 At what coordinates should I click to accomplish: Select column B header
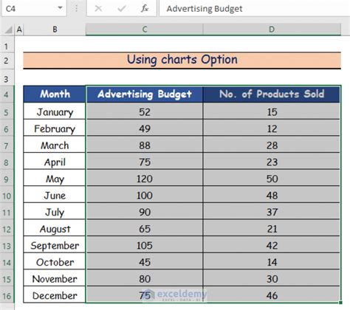tap(55, 30)
